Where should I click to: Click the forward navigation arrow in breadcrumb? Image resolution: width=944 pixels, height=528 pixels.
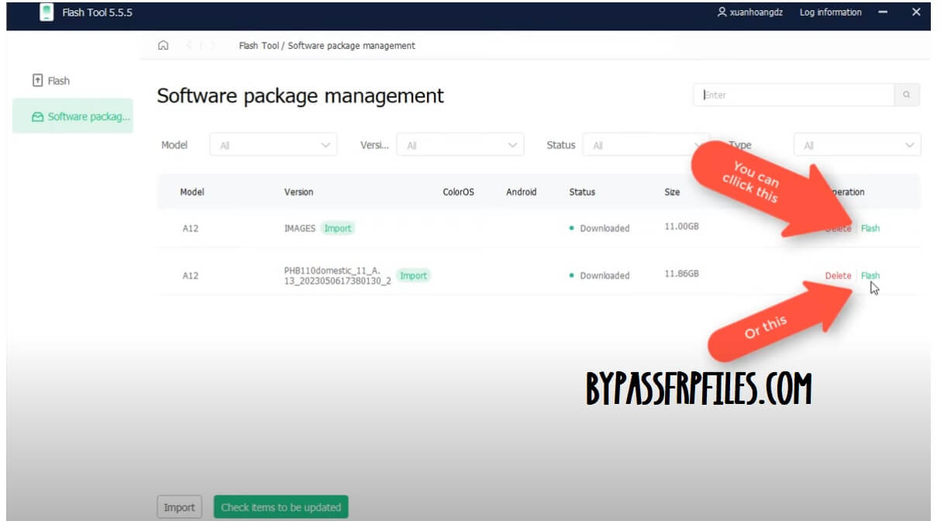pyautogui.click(x=213, y=46)
